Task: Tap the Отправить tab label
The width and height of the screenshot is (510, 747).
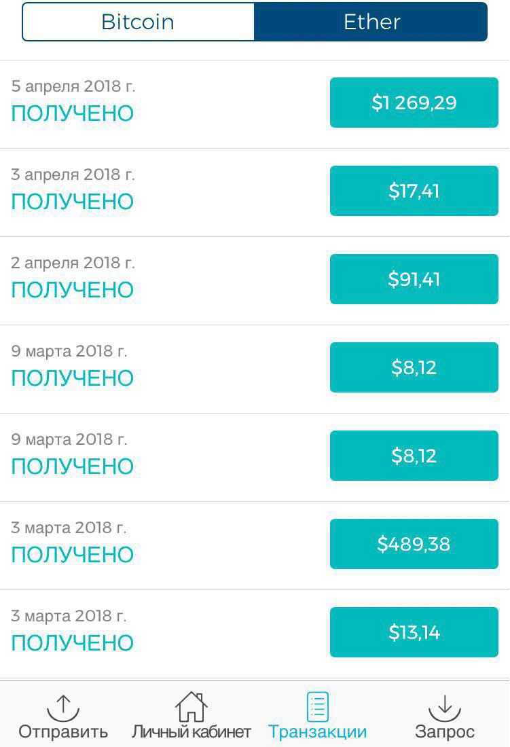Action: pyautogui.click(x=63, y=731)
